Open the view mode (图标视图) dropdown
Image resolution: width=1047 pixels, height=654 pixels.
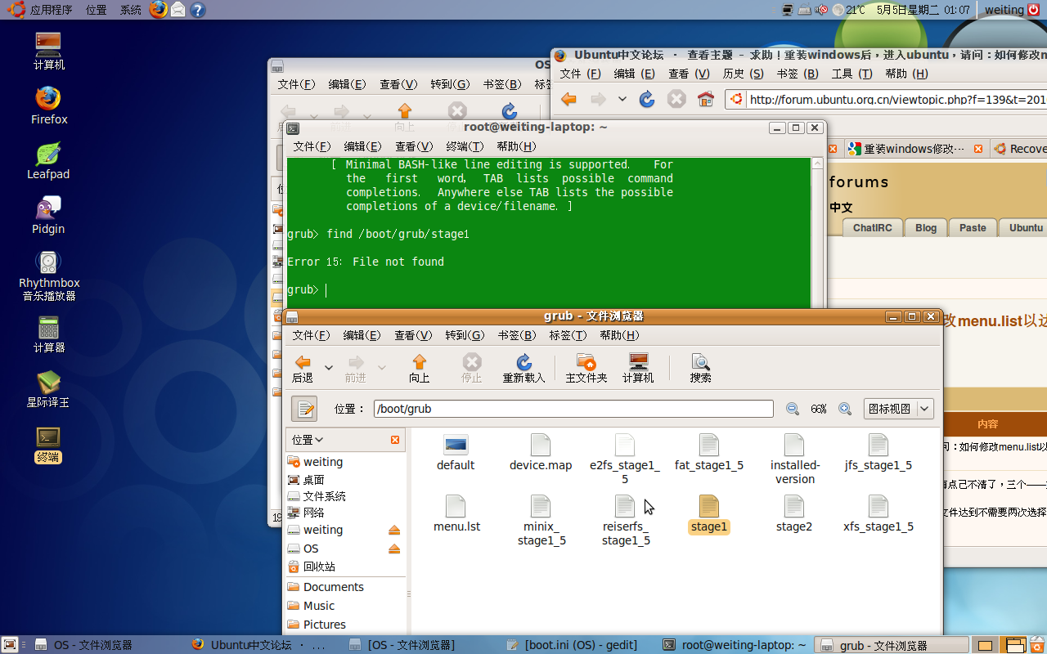pos(899,409)
